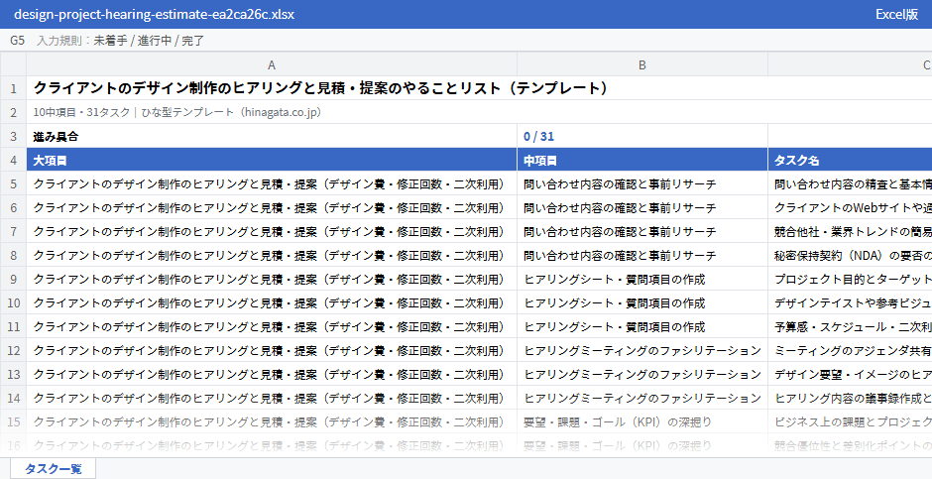Click cell 競合他社・業界トレンドの簡易 in row 7

(850, 232)
